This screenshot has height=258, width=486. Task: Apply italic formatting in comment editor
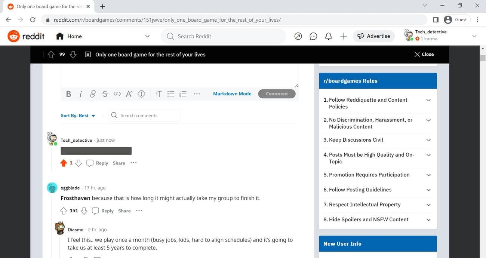pos(81,94)
